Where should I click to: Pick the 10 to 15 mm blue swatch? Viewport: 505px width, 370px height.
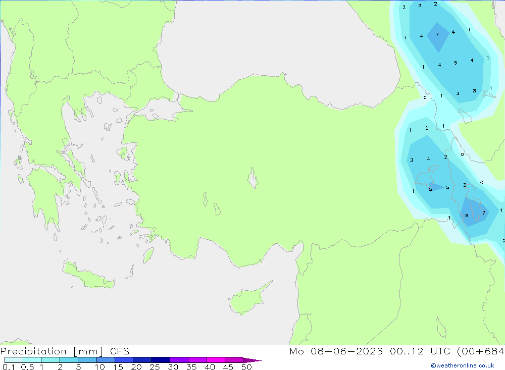(x=106, y=360)
